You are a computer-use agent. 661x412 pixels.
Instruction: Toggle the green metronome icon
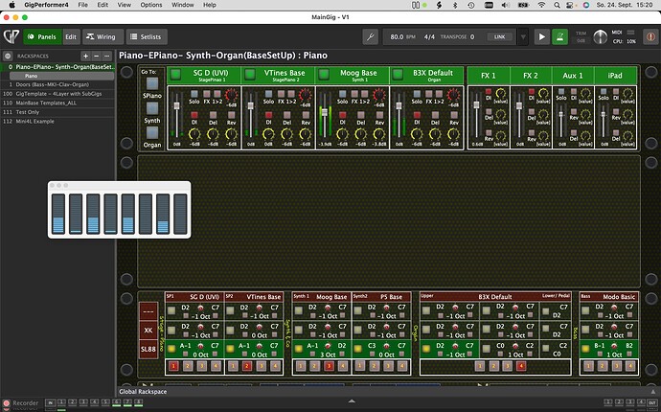pyautogui.click(x=559, y=36)
